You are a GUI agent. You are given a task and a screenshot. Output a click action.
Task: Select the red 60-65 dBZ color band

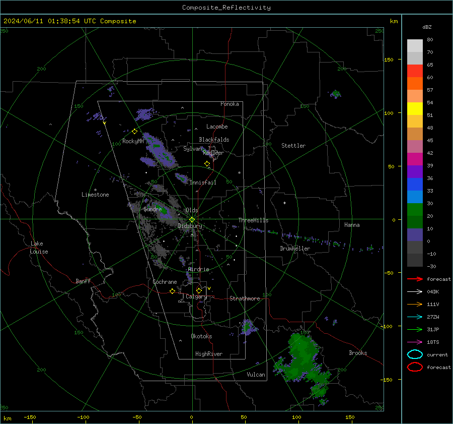415,71
